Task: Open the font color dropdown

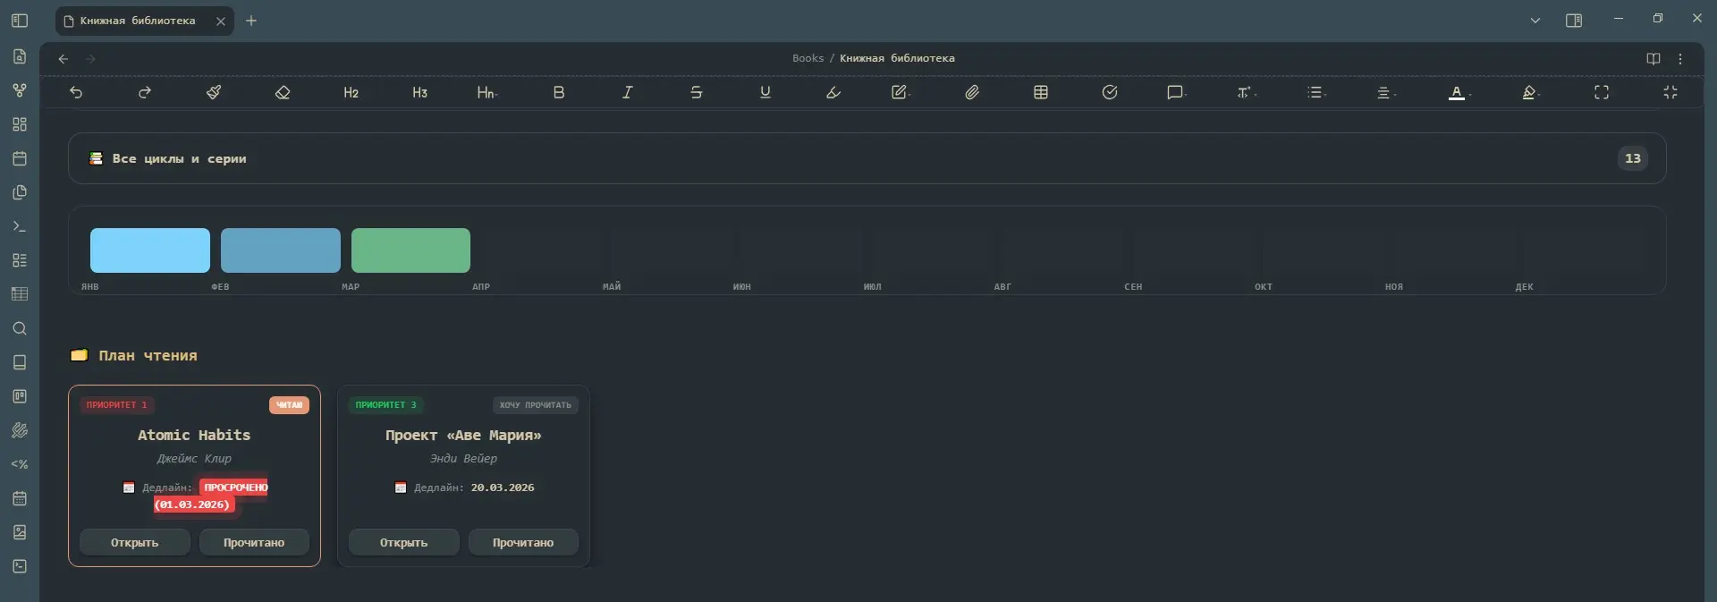Action: [1459, 92]
